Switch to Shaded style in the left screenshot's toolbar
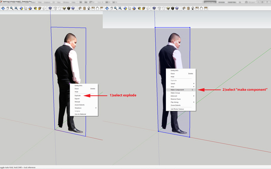Image resolution: width=271 pixels, height=169 pixels. pos(64,8)
